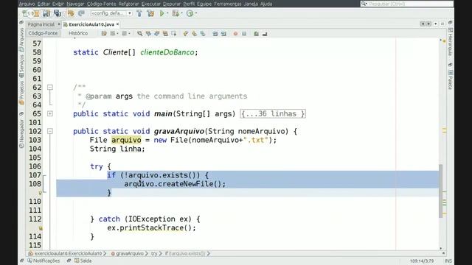Open the Janela menu
Screen dimensions: 472x265
[x=251, y=4]
